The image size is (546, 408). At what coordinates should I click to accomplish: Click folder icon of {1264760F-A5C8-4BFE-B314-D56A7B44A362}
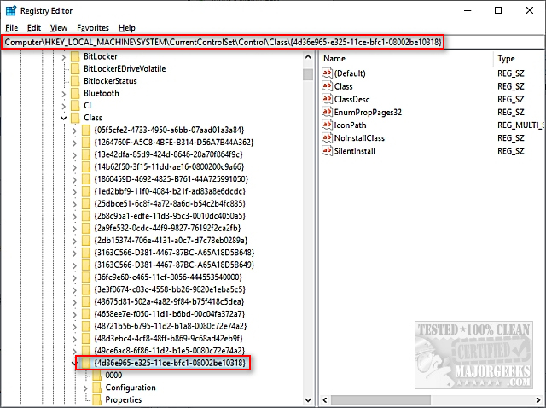coord(86,143)
